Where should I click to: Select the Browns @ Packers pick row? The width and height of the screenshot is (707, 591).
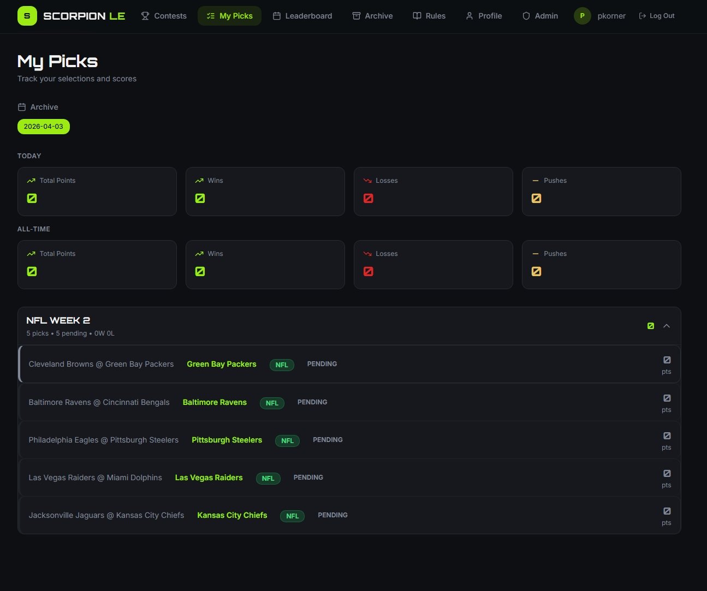tap(349, 364)
